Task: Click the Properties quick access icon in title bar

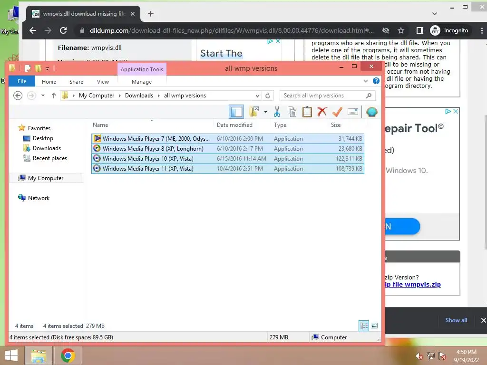Action: pos(28,68)
